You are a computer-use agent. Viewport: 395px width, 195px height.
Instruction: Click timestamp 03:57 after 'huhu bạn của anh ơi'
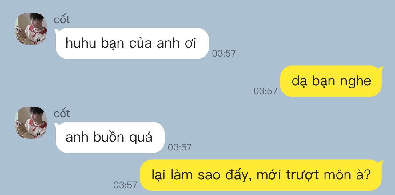224,53
